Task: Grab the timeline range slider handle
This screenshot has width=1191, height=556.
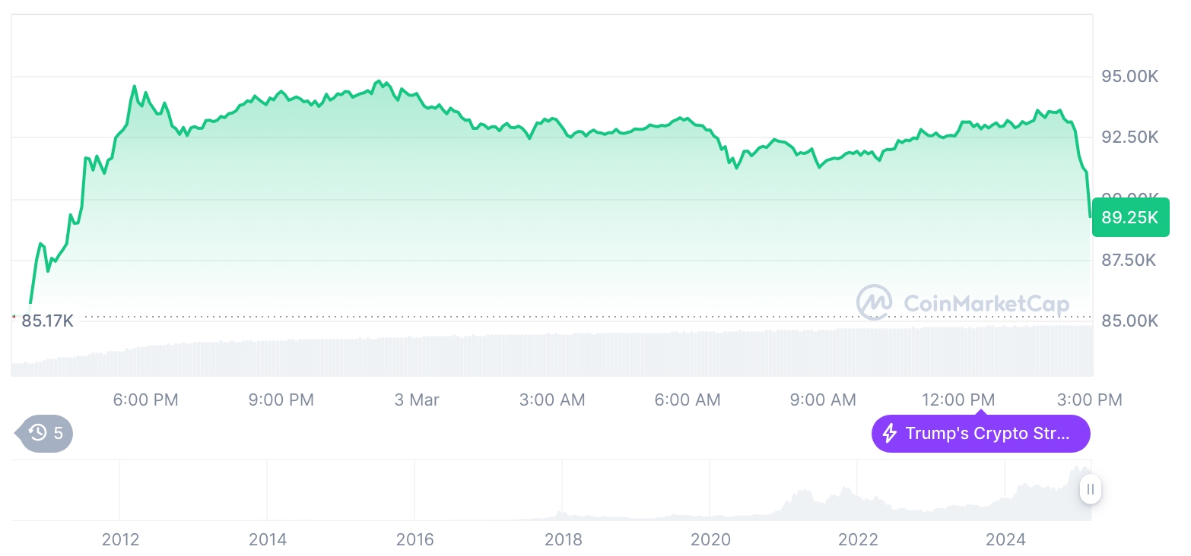Action: coord(1091,489)
